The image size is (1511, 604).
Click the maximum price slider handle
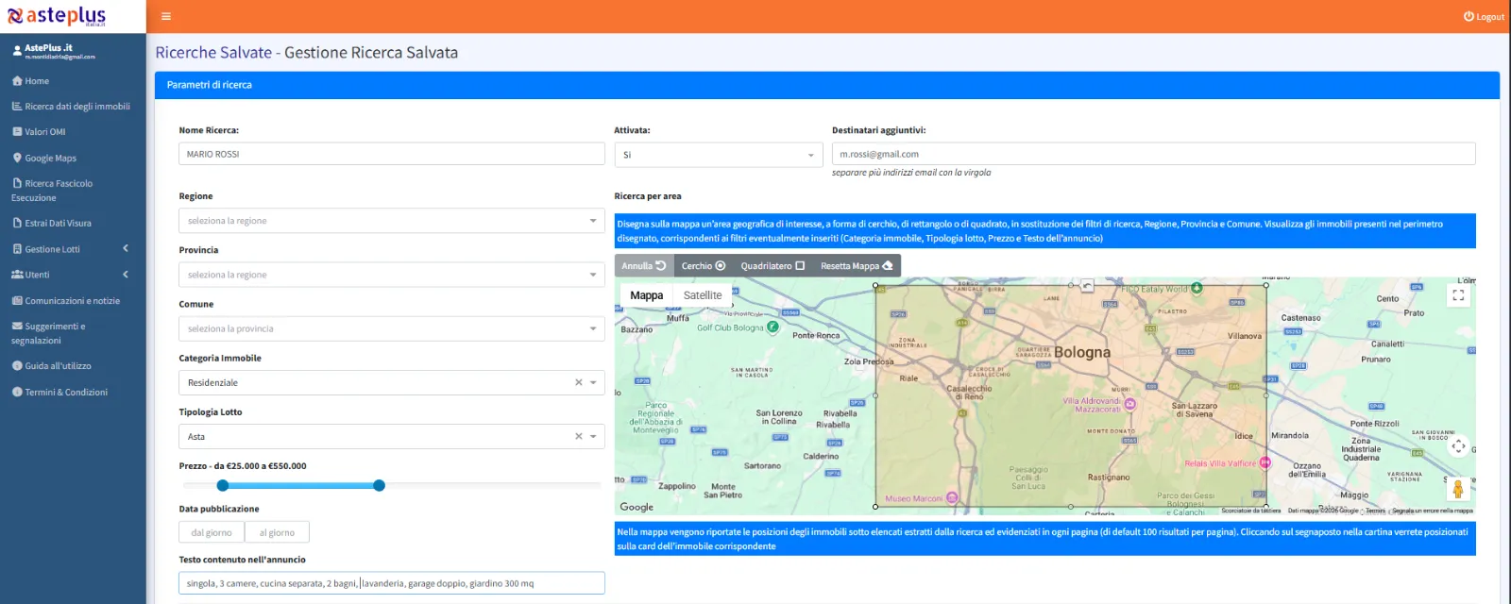point(379,485)
